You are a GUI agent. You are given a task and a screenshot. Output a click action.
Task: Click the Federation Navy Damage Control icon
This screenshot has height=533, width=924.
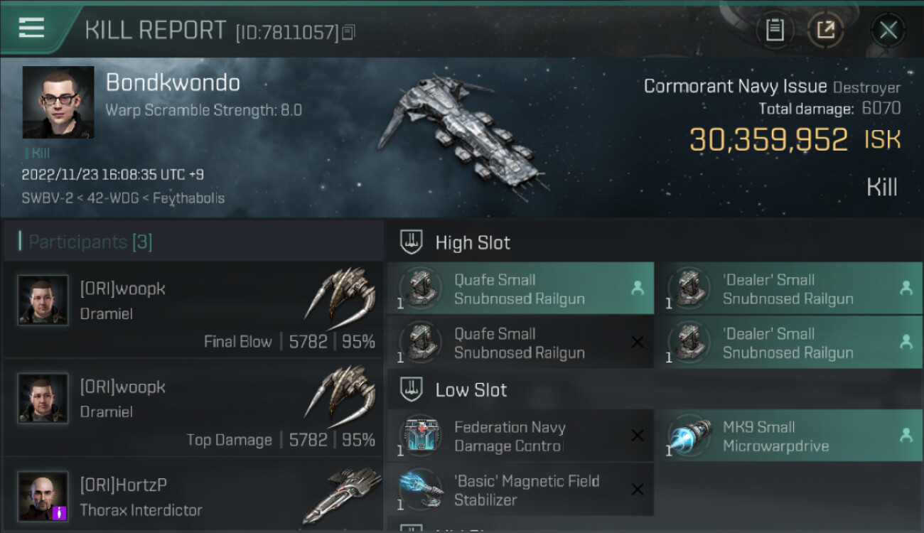422,436
